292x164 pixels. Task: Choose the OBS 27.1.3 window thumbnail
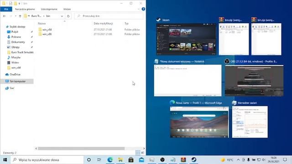point(254,81)
